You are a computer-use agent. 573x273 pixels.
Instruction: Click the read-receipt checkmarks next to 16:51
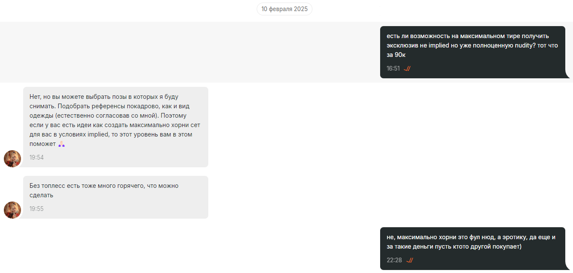[x=407, y=68]
